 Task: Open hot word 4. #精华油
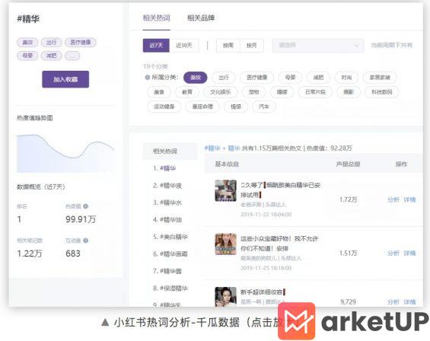click(167, 219)
